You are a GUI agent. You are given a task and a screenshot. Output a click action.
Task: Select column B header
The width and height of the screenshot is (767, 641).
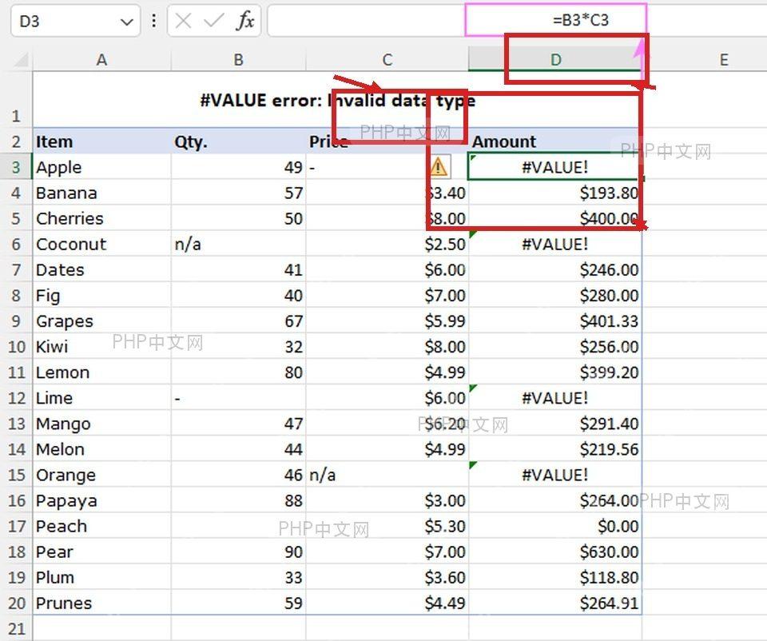[x=238, y=60]
